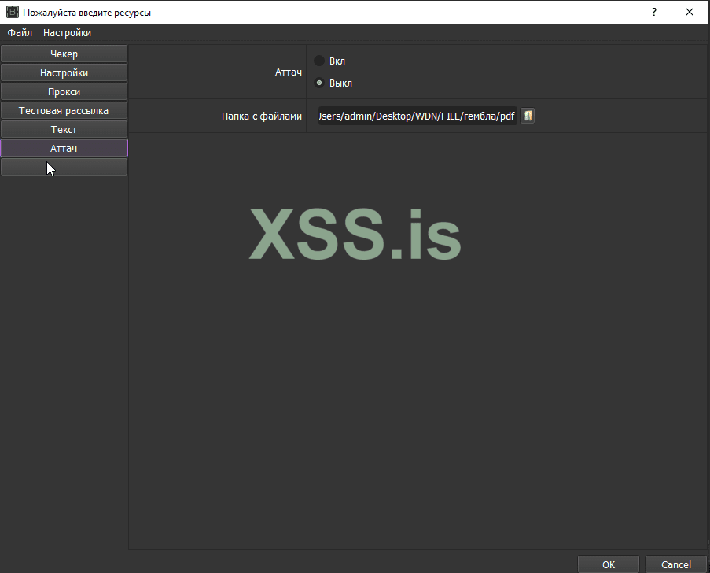Click the Папка с файлами label
This screenshot has height=573, width=710.
[262, 116]
